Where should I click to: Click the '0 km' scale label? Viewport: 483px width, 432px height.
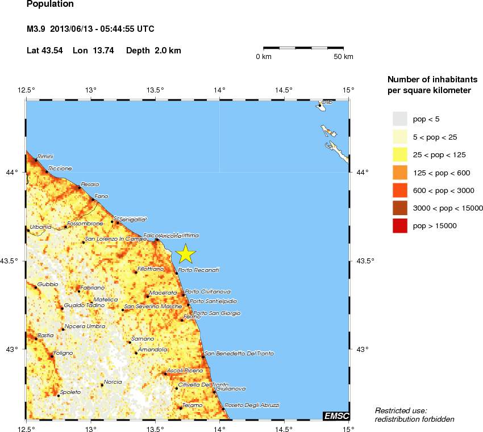(264, 57)
